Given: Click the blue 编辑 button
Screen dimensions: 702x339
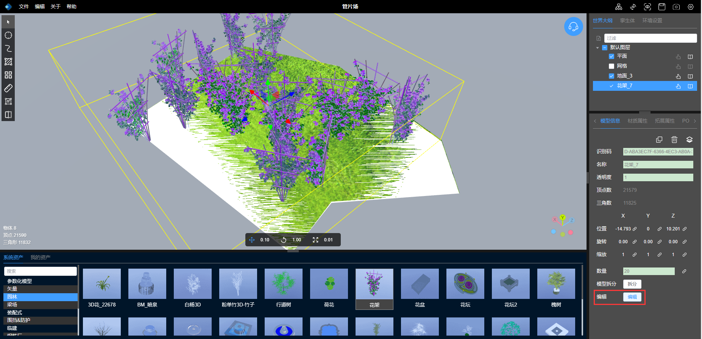Looking at the screenshot, I should tap(632, 297).
